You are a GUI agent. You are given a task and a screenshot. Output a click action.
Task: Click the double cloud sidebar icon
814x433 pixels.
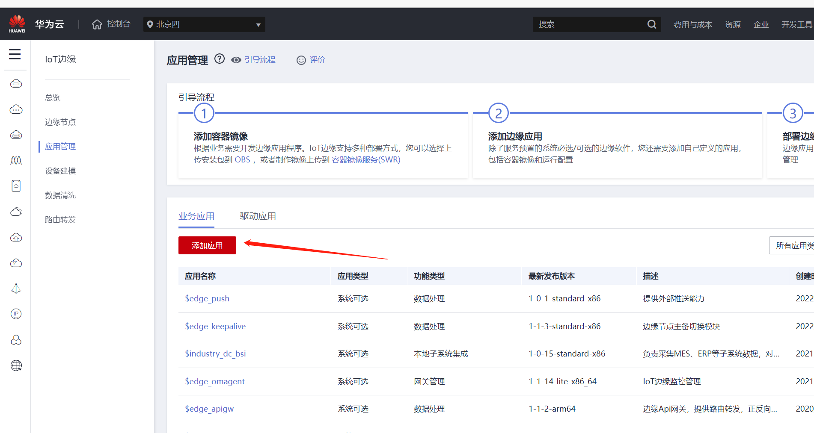[x=16, y=212]
